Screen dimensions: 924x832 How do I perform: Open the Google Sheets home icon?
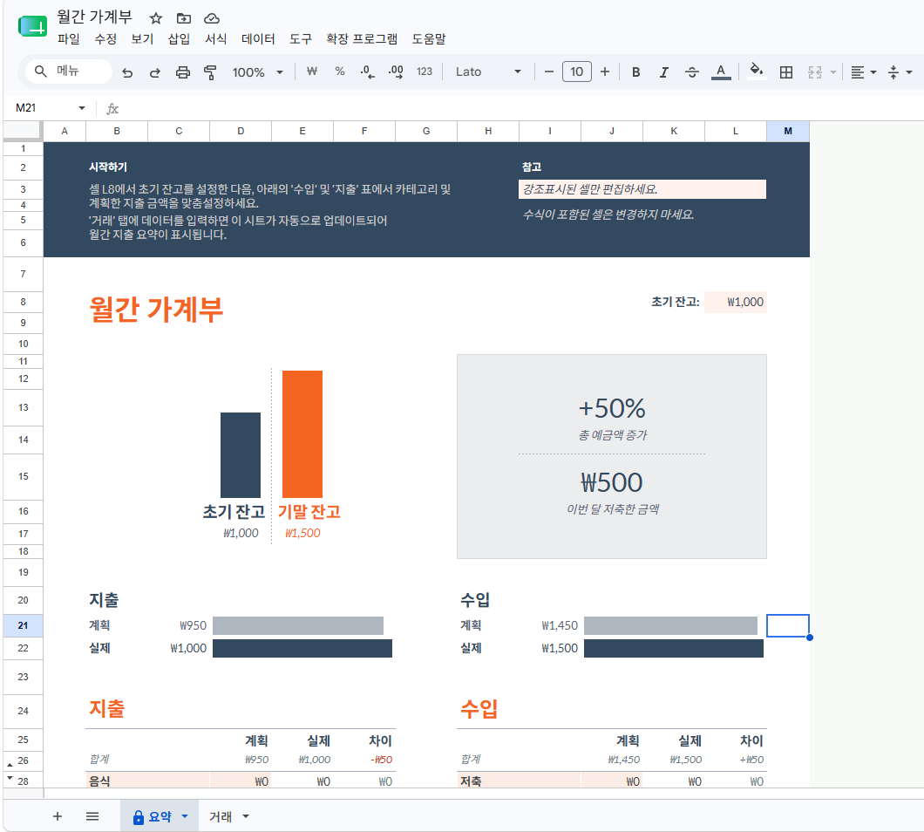[x=32, y=26]
